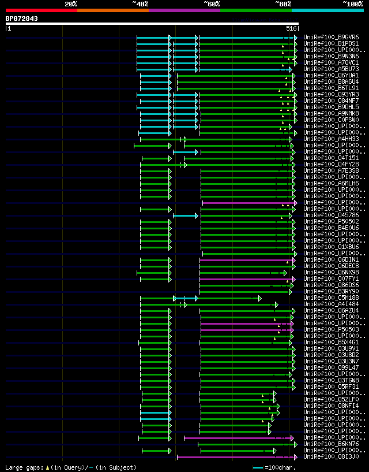This screenshot has width=369, height=472.
Task: Click the green alignment bar in Q86DS6 row
Action: coord(246,285)
